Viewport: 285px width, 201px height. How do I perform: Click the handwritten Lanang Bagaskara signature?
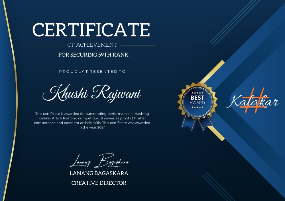pyautogui.click(x=99, y=161)
